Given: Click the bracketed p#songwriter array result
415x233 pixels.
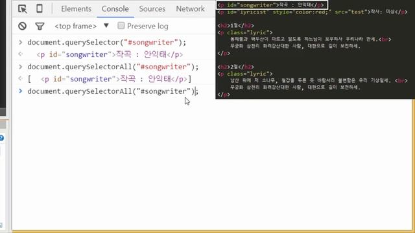Looking at the screenshot, I should pyautogui.click(x=110, y=79).
